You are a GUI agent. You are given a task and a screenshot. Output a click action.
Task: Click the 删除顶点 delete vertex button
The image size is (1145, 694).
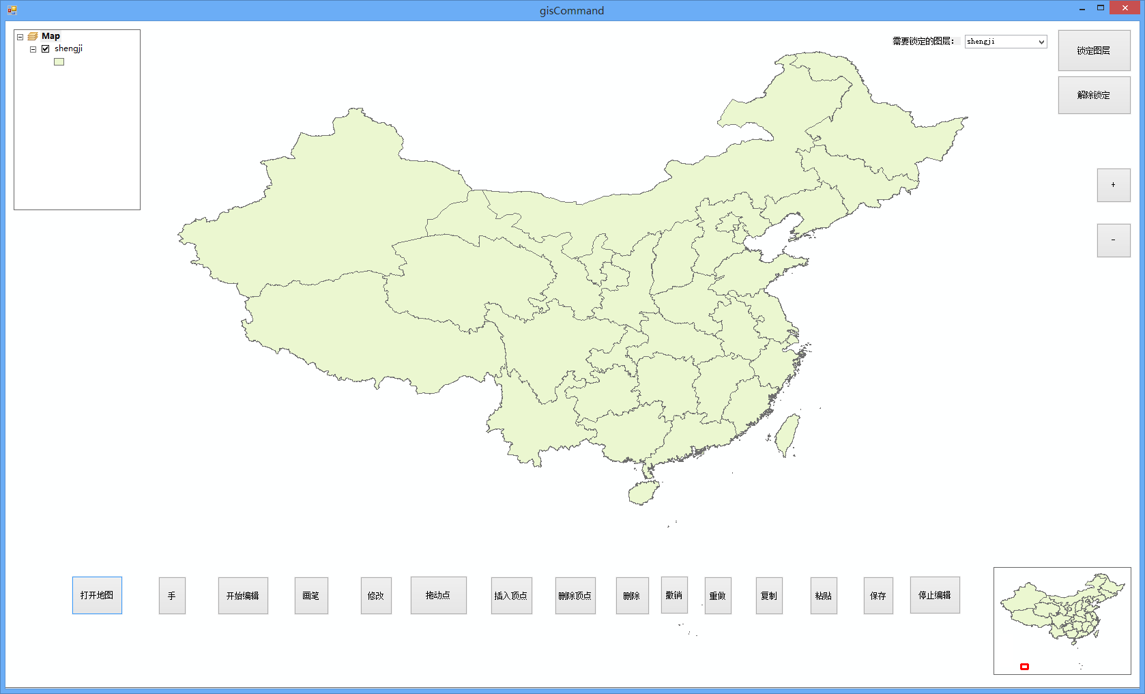click(575, 596)
